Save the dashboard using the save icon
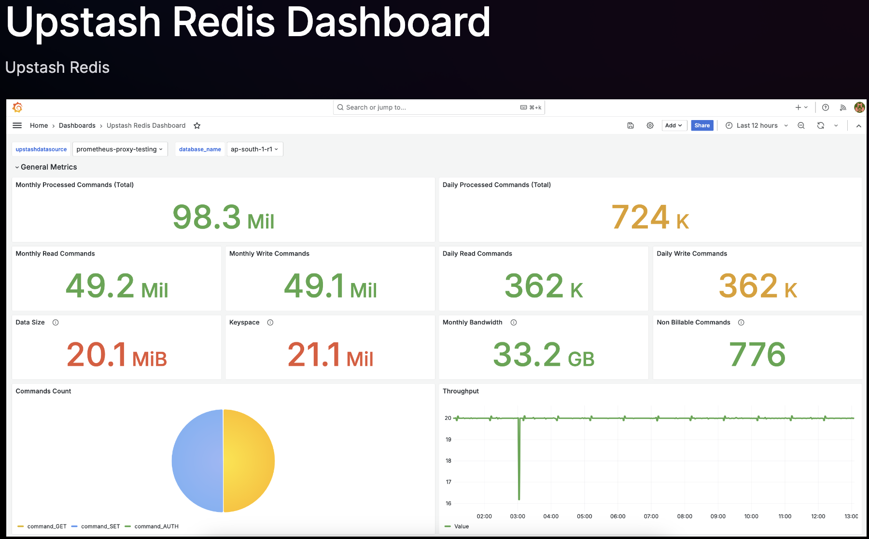 631,125
